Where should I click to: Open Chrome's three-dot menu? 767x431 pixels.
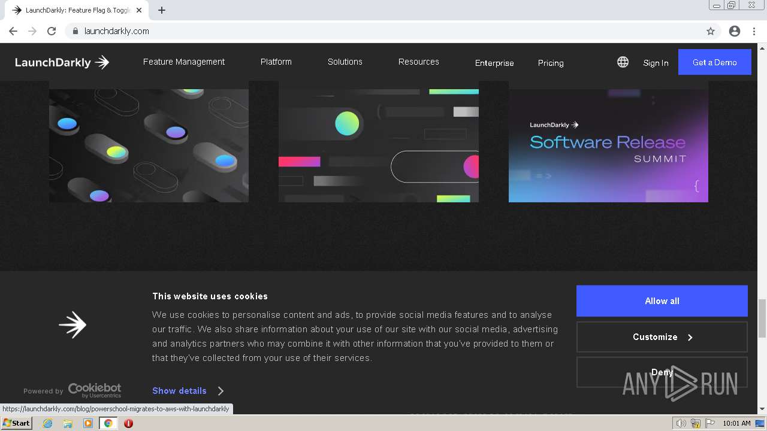point(754,31)
